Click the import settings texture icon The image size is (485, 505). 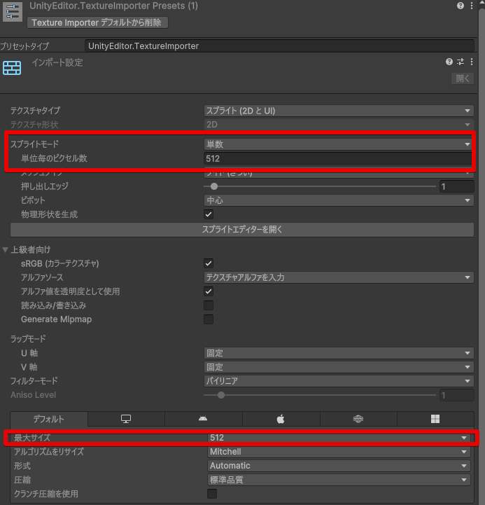click(x=12, y=68)
